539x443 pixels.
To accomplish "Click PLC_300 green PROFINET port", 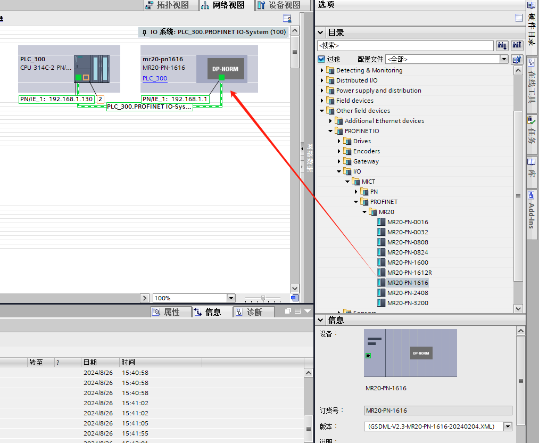I will pyautogui.click(x=78, y=78).
